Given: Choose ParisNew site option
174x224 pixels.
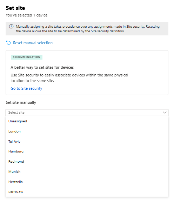Looking at the screenshot, I should coord(87,192).
